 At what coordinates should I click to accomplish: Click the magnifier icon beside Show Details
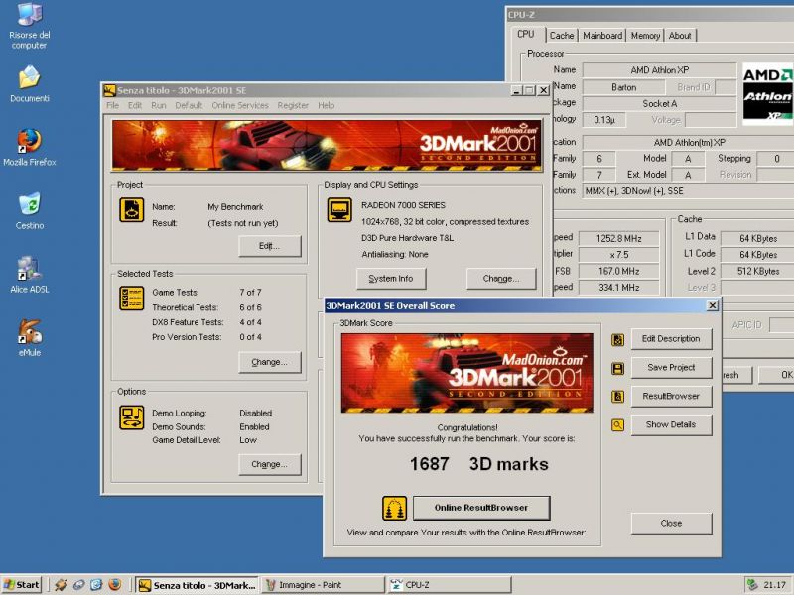tap(617, 425)
